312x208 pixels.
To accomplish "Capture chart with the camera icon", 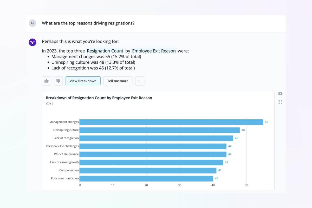I will pos(280,94).
